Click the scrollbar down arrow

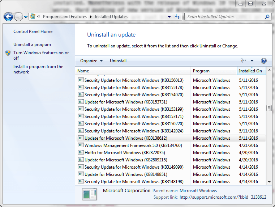pyautogui.click(x=269, y=182)
